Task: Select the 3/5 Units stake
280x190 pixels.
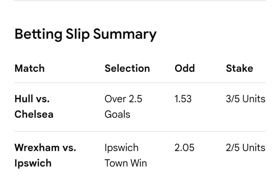Action: click(245, 99)
